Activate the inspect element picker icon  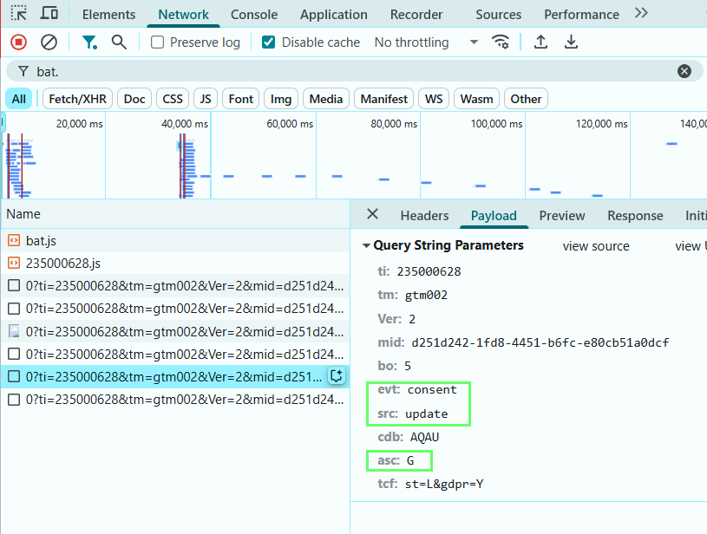coord(19,14)
